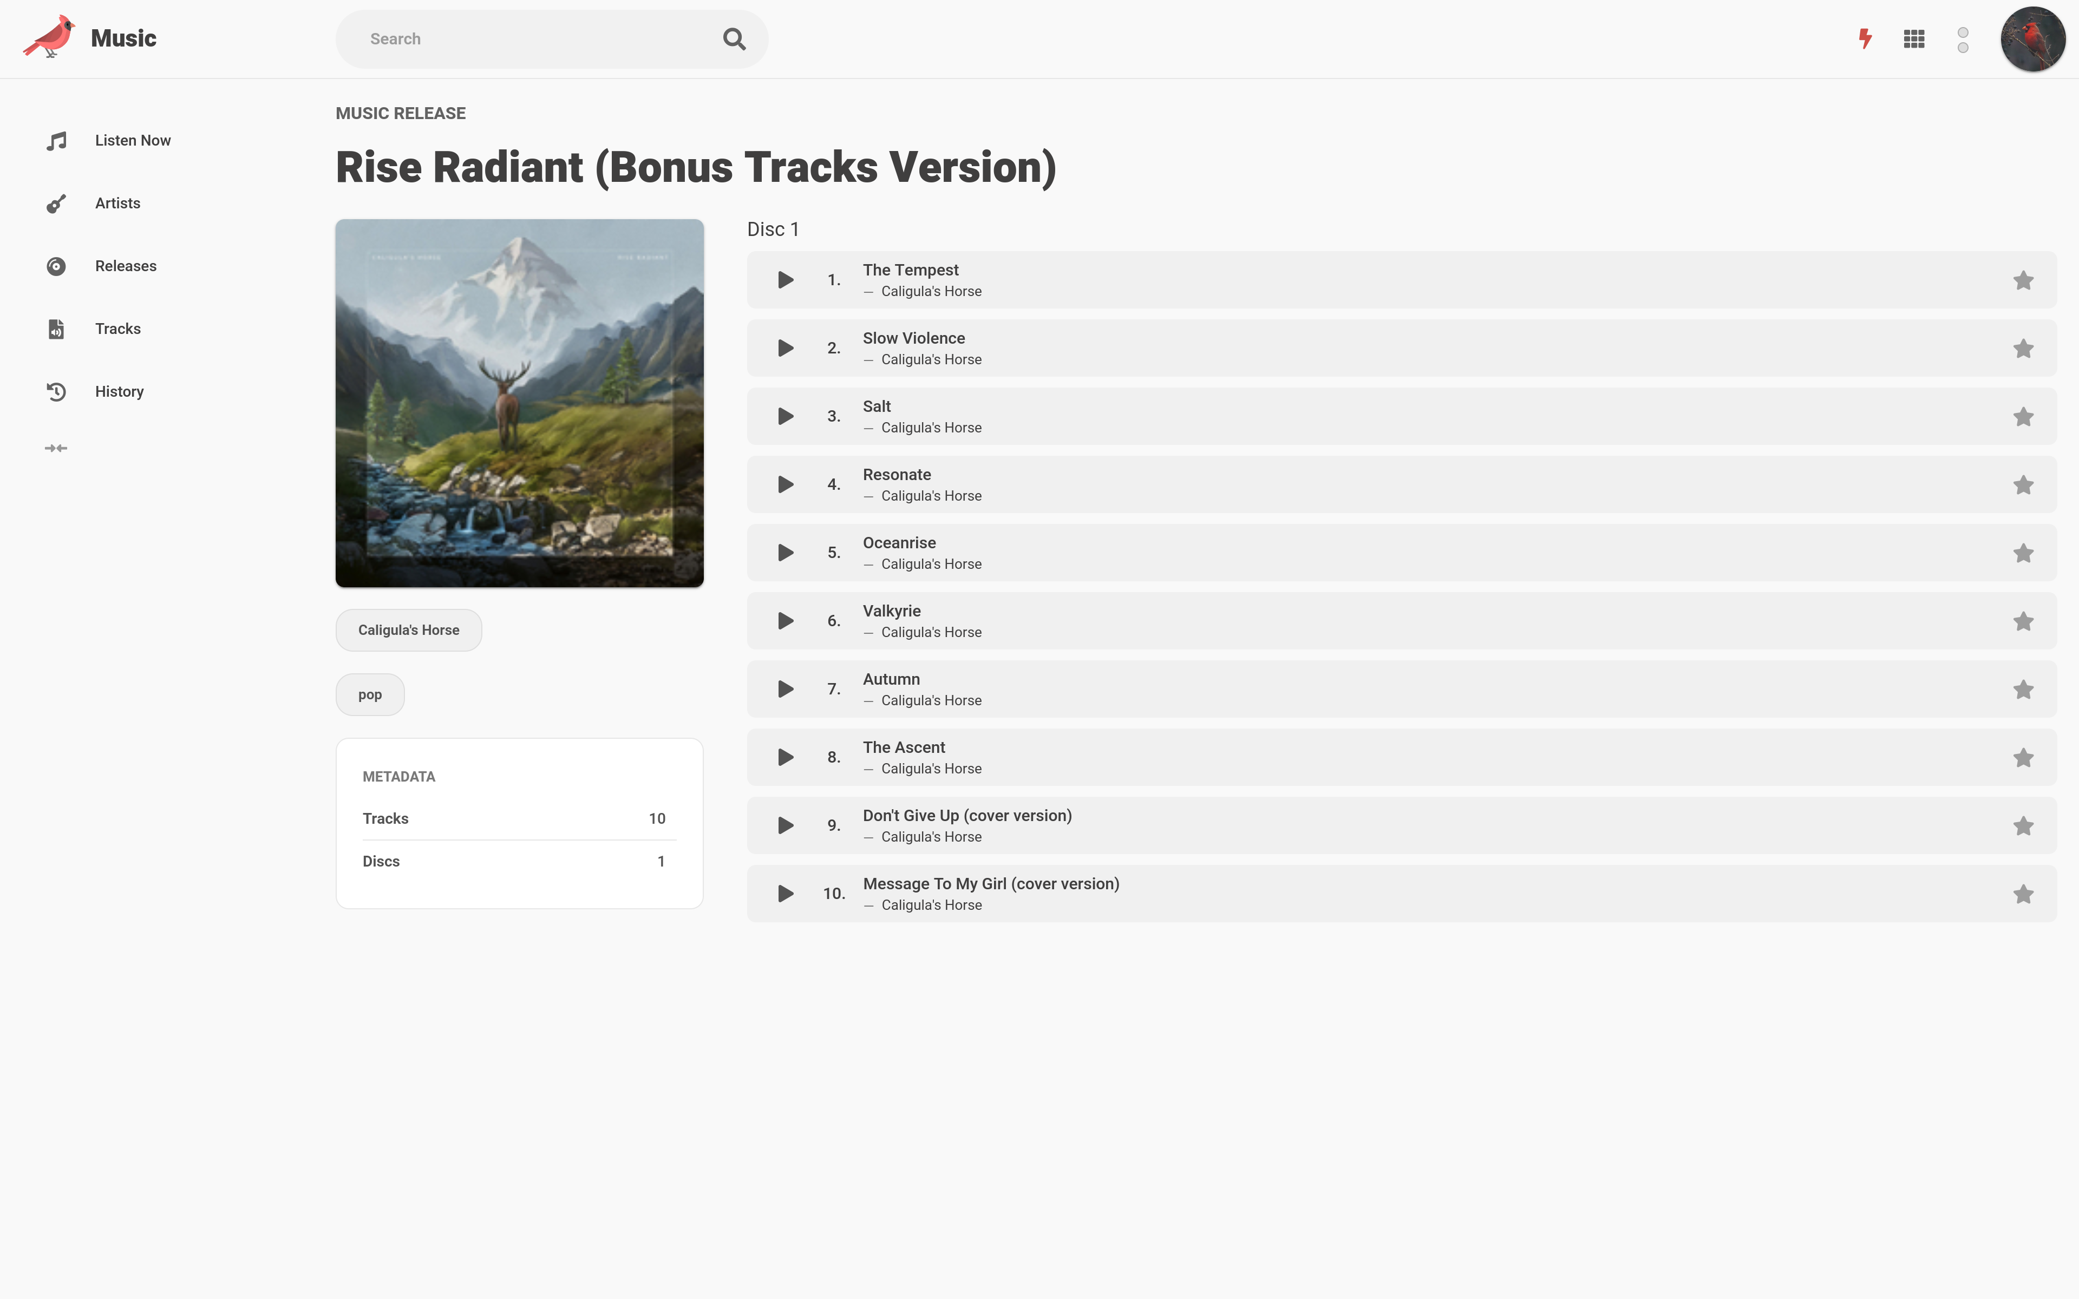2079x1299 pixels.
Task: Click the pop genre tag
Action: pyautogui.click(x=370, y=695)
